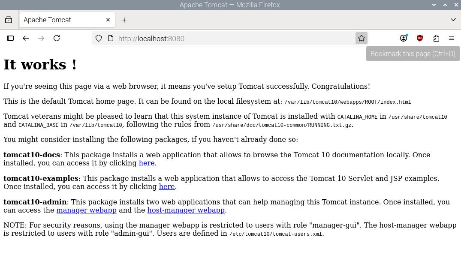461x279 pixels.
Task: Open the Extensions puzzle icon
Action: (x=436, y=38)
